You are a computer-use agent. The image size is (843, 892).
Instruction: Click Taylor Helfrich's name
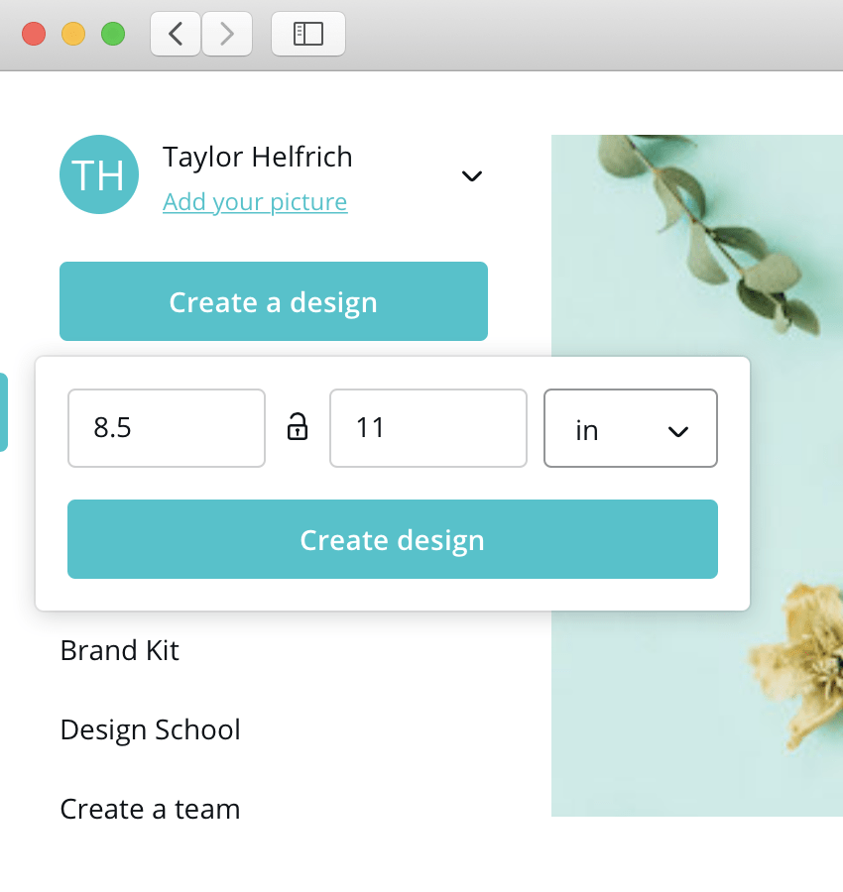[257, 157]
